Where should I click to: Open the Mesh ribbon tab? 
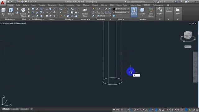click(34, 5)
